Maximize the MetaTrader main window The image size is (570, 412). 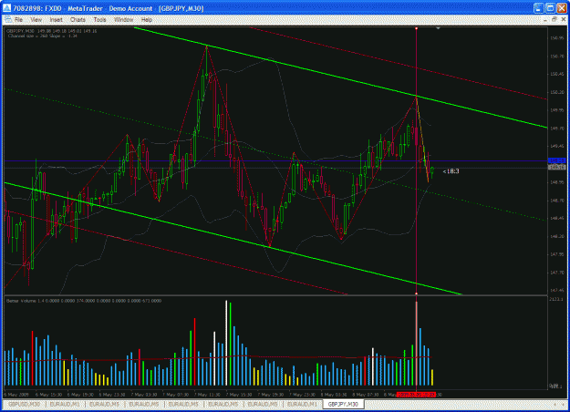(x=550, y=8)
